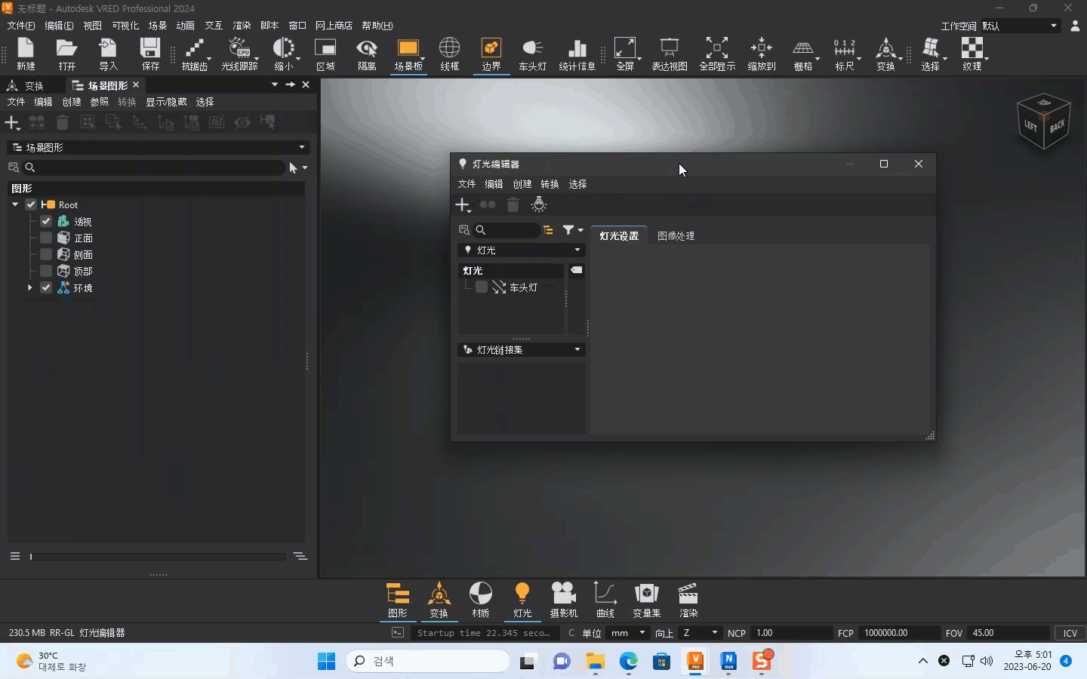The height and width of the screenshot is (679, 1087).
Task: Open the 动画 animation menu
Action: click(185, 26)
